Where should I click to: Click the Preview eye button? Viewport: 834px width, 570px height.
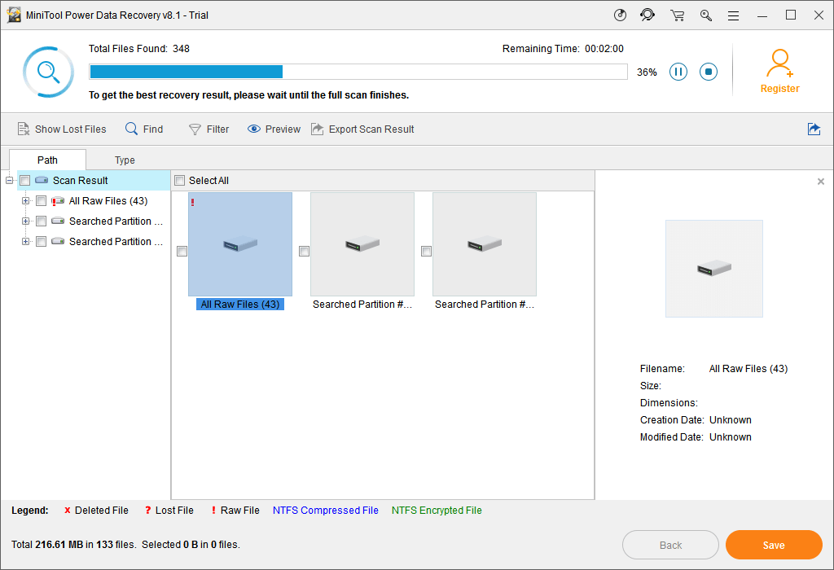pos(274,129)
